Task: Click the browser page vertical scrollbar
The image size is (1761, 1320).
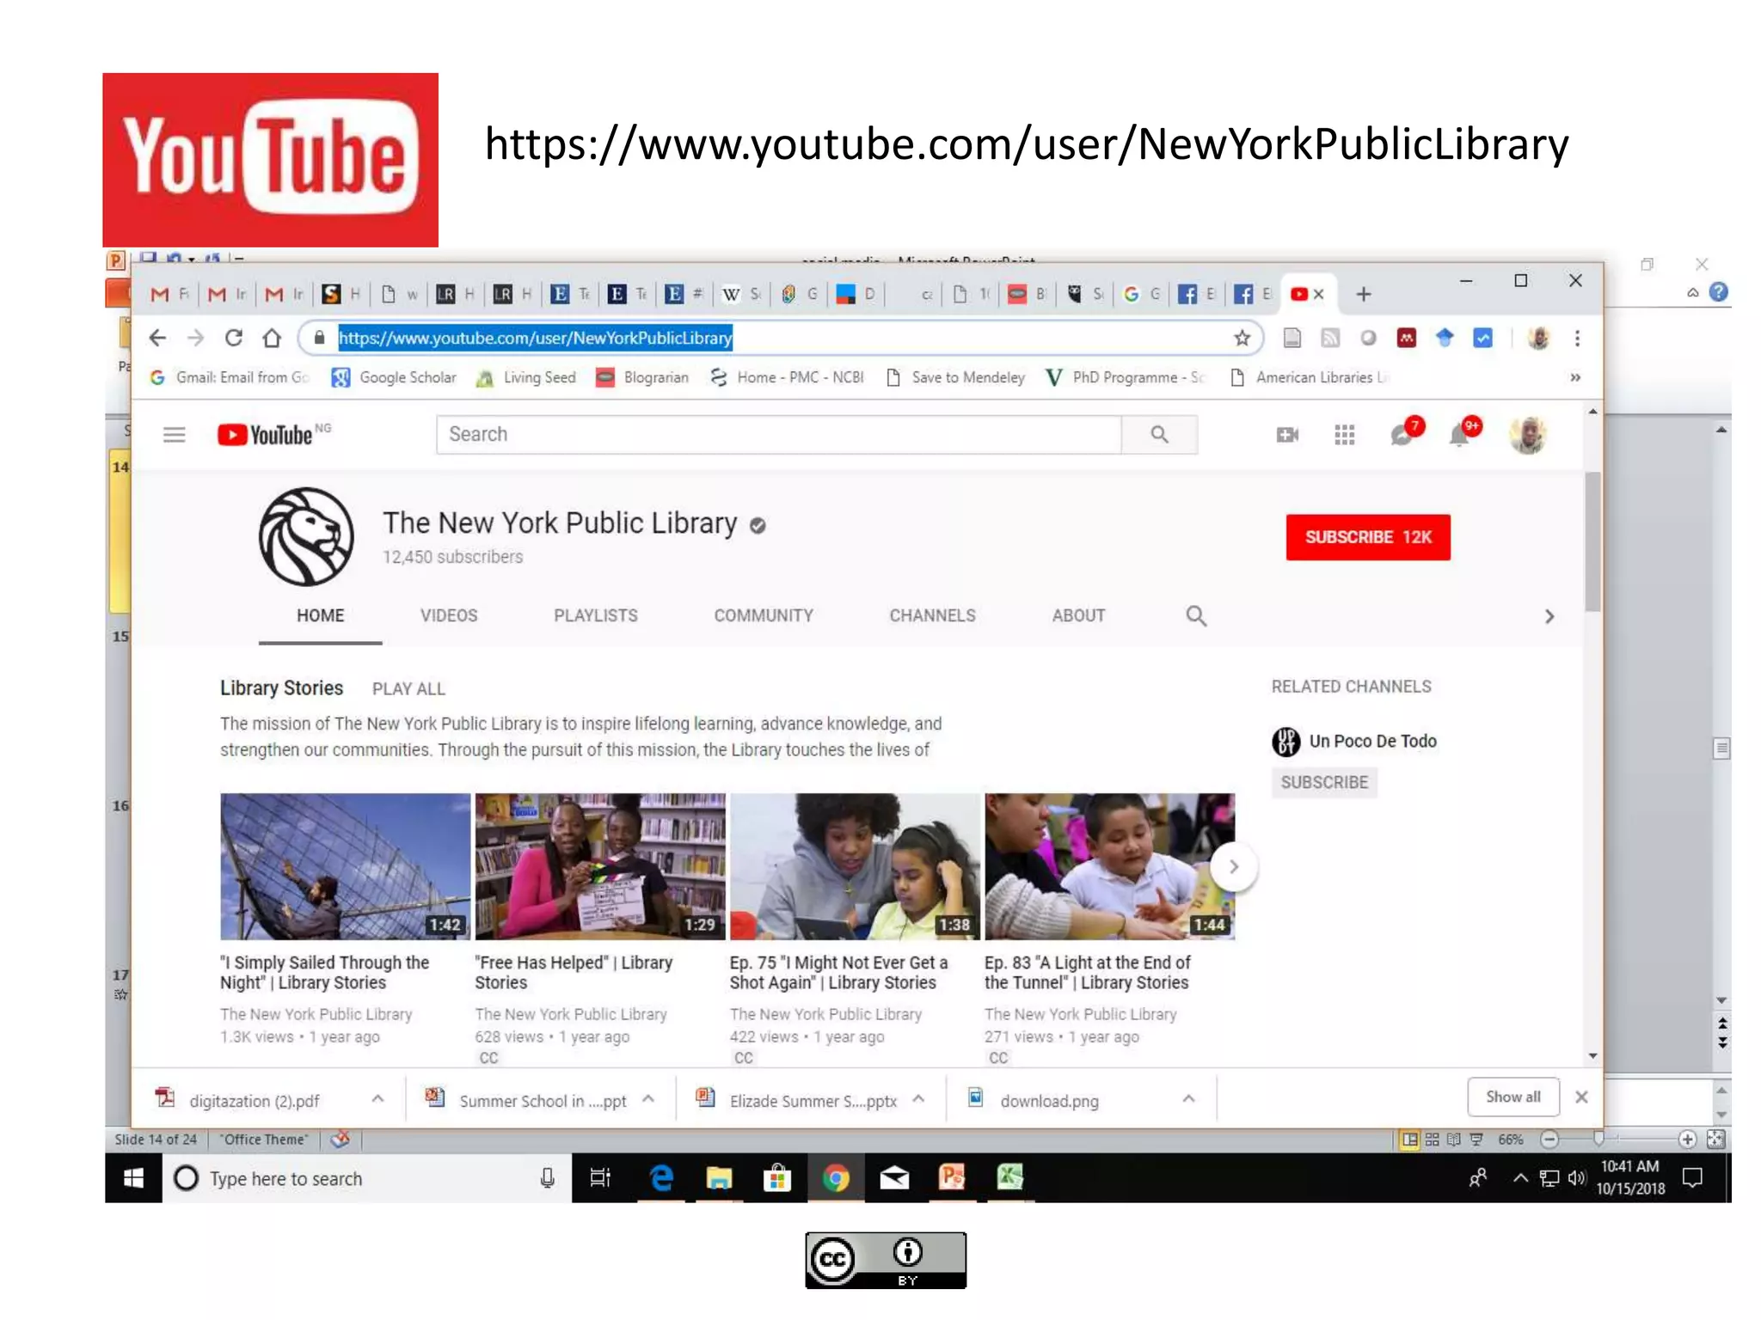Action: [x=1592, y=541]
